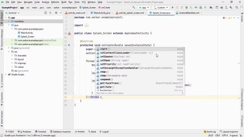Open Project Structure icon in toolbar
This screenshot has width=244, height=137.
click(x=211, y=8)
